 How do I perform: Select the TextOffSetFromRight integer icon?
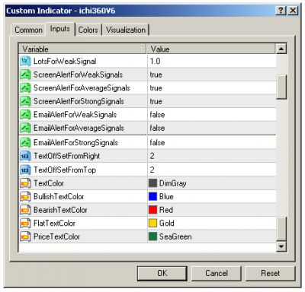pyautogui.click(x=25, y=156)
